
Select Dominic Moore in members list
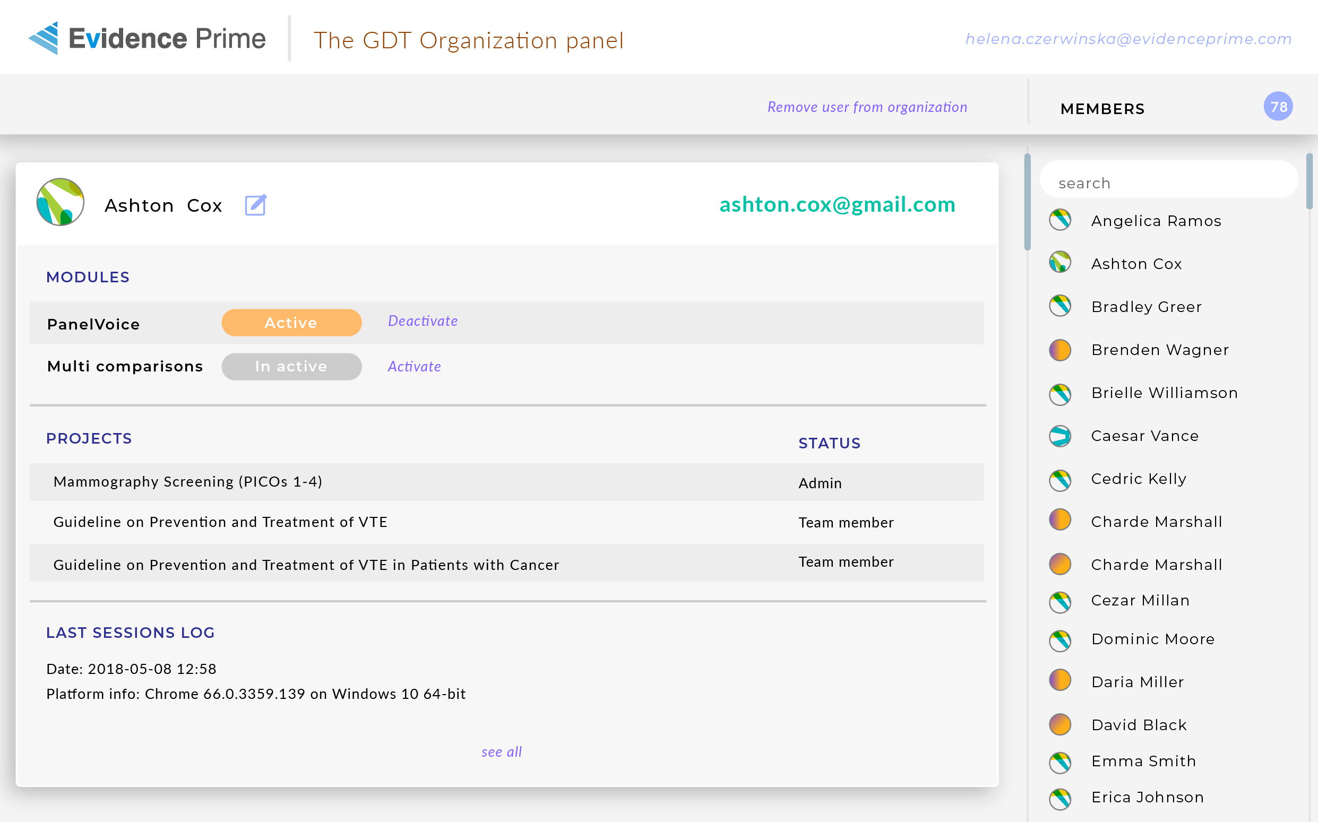[x=1153, y=639]
